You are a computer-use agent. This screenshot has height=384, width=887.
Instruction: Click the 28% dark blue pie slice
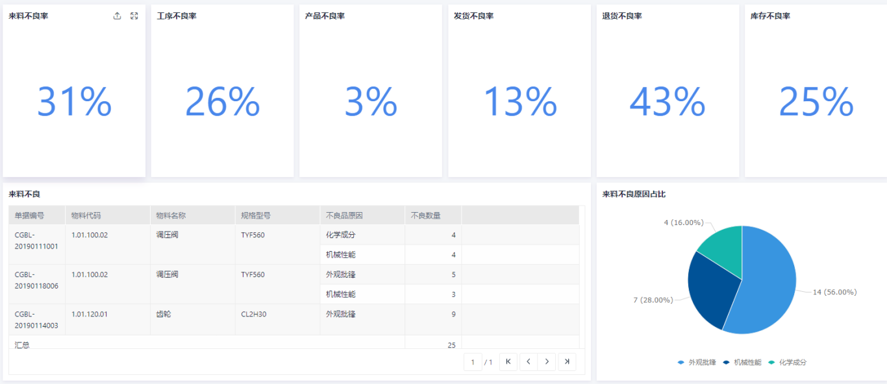pos(711,289)
